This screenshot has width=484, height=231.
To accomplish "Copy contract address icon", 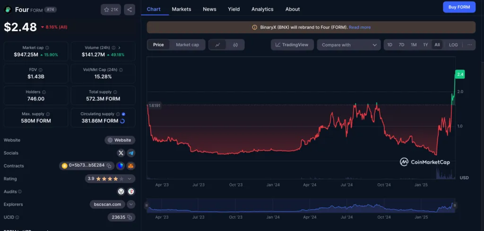I will [x=109, y=166].
